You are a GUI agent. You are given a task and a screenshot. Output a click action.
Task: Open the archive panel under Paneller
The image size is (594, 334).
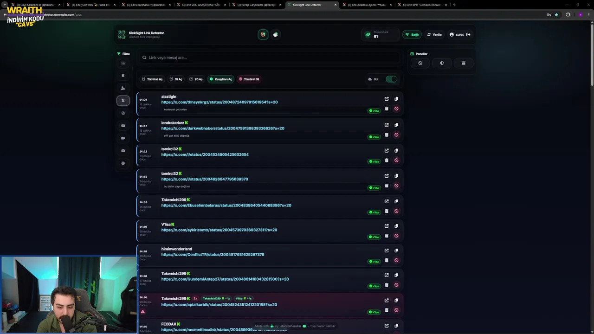tap(463, 63)
